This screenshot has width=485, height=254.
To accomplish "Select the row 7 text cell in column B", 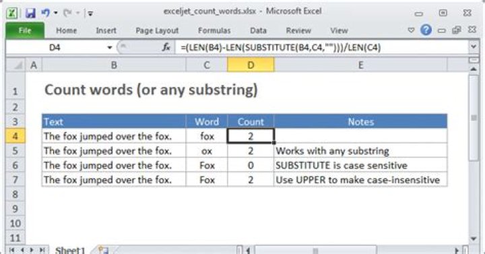I will tap(114, 180).
